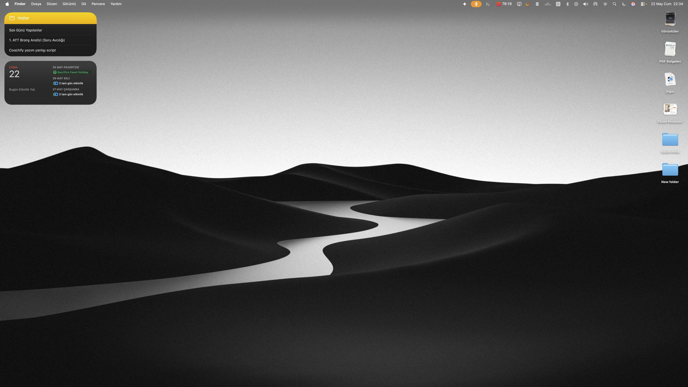
Task: Open the Düzen menu
Action: pos(52,4)
